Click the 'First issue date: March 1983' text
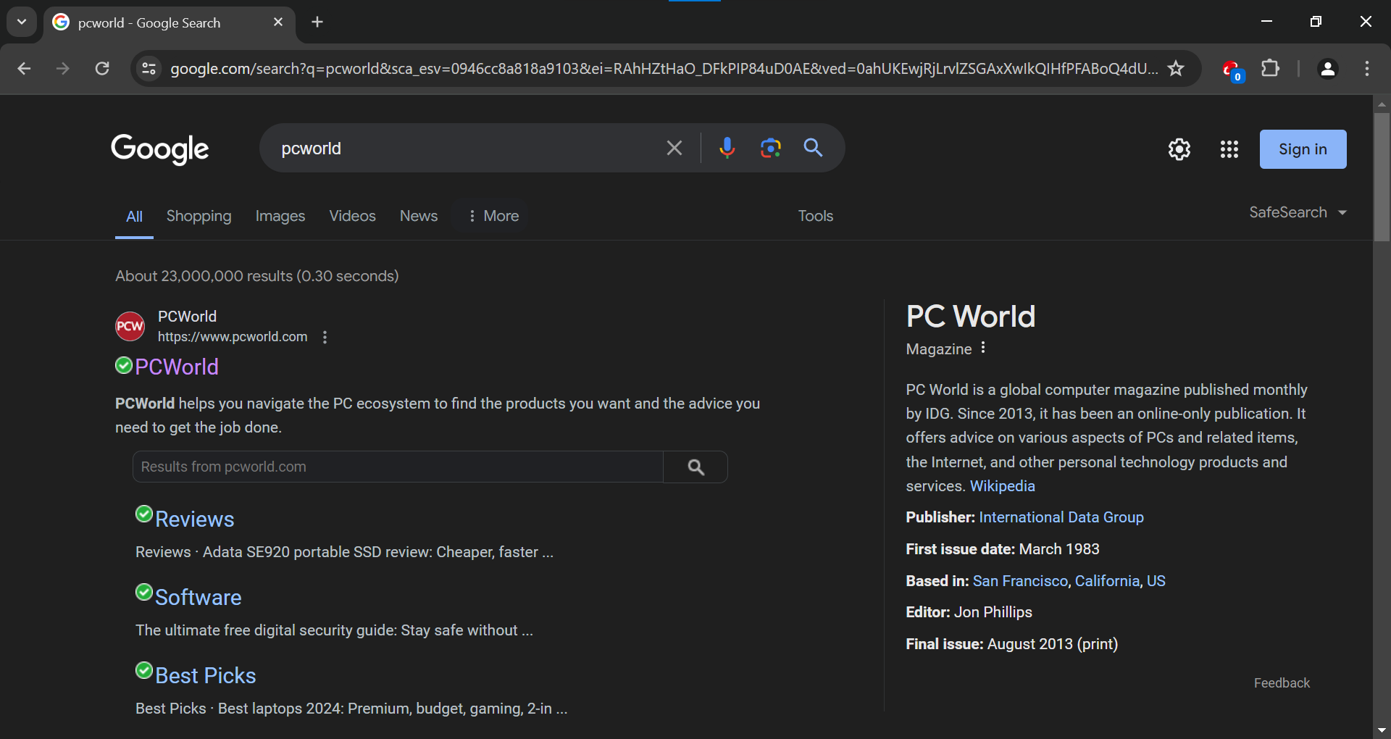Viewport: 1391px width, 739px height. [x=1002, y=549]
